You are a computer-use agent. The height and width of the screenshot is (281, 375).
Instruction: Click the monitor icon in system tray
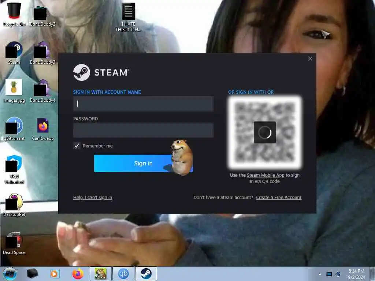[x=329, y=274]
